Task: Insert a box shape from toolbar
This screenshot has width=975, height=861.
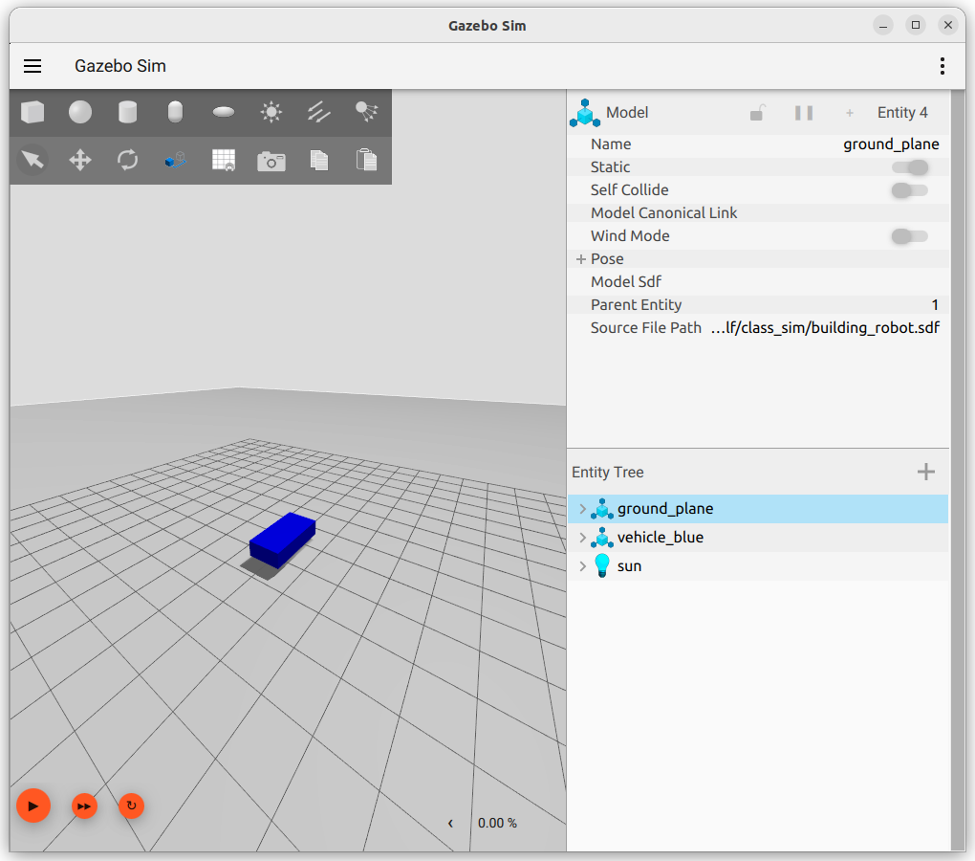Action: (32, 113)
